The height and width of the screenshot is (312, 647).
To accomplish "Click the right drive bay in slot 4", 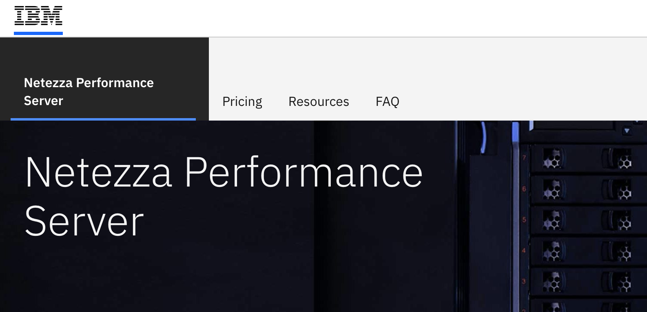I will pyautogui.click(x=620, y=253).
